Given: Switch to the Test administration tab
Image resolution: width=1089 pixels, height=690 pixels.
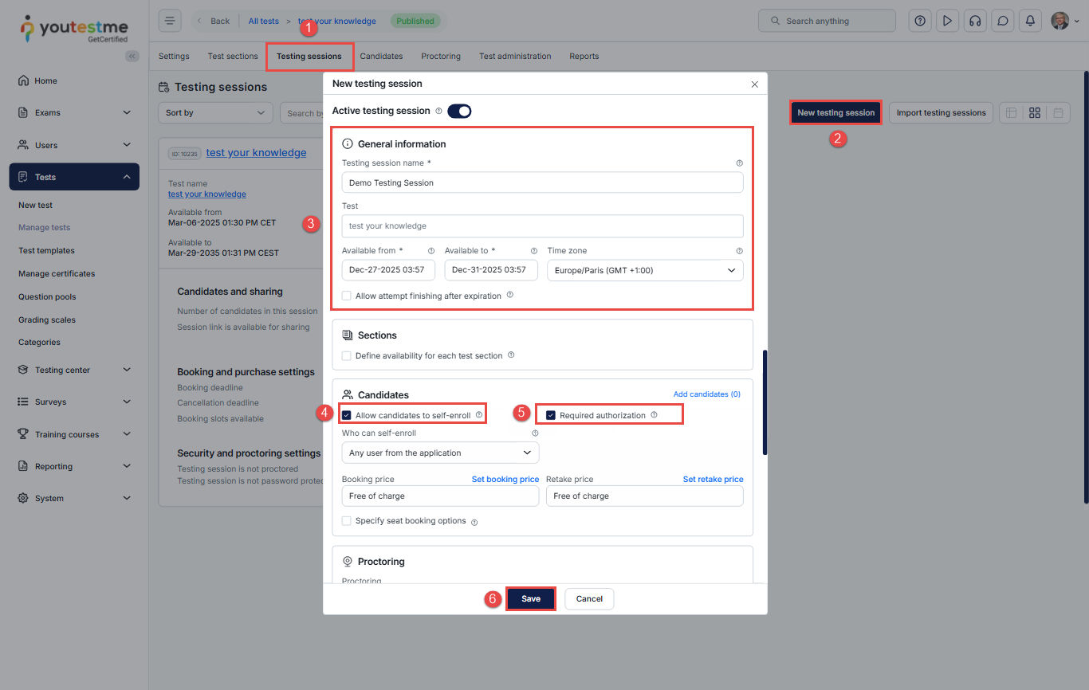Looking at the screenshot, I should coord(515,57).
